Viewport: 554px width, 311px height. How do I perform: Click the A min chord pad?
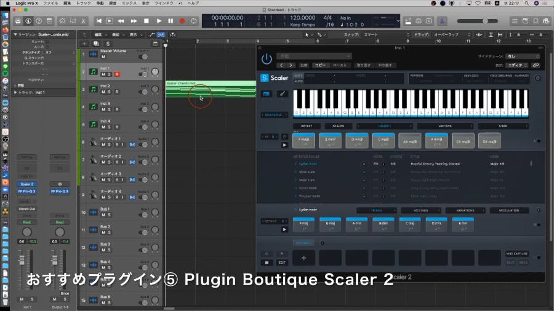[x=357, y=224]
